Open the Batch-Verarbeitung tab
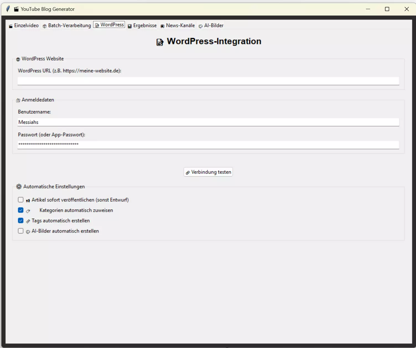 pyautogui.click(x=66, y=25)
